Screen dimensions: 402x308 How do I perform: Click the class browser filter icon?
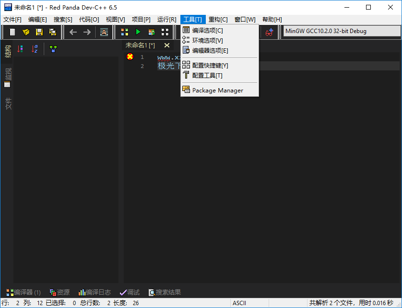pyautogui.click(x=53, y=49)
